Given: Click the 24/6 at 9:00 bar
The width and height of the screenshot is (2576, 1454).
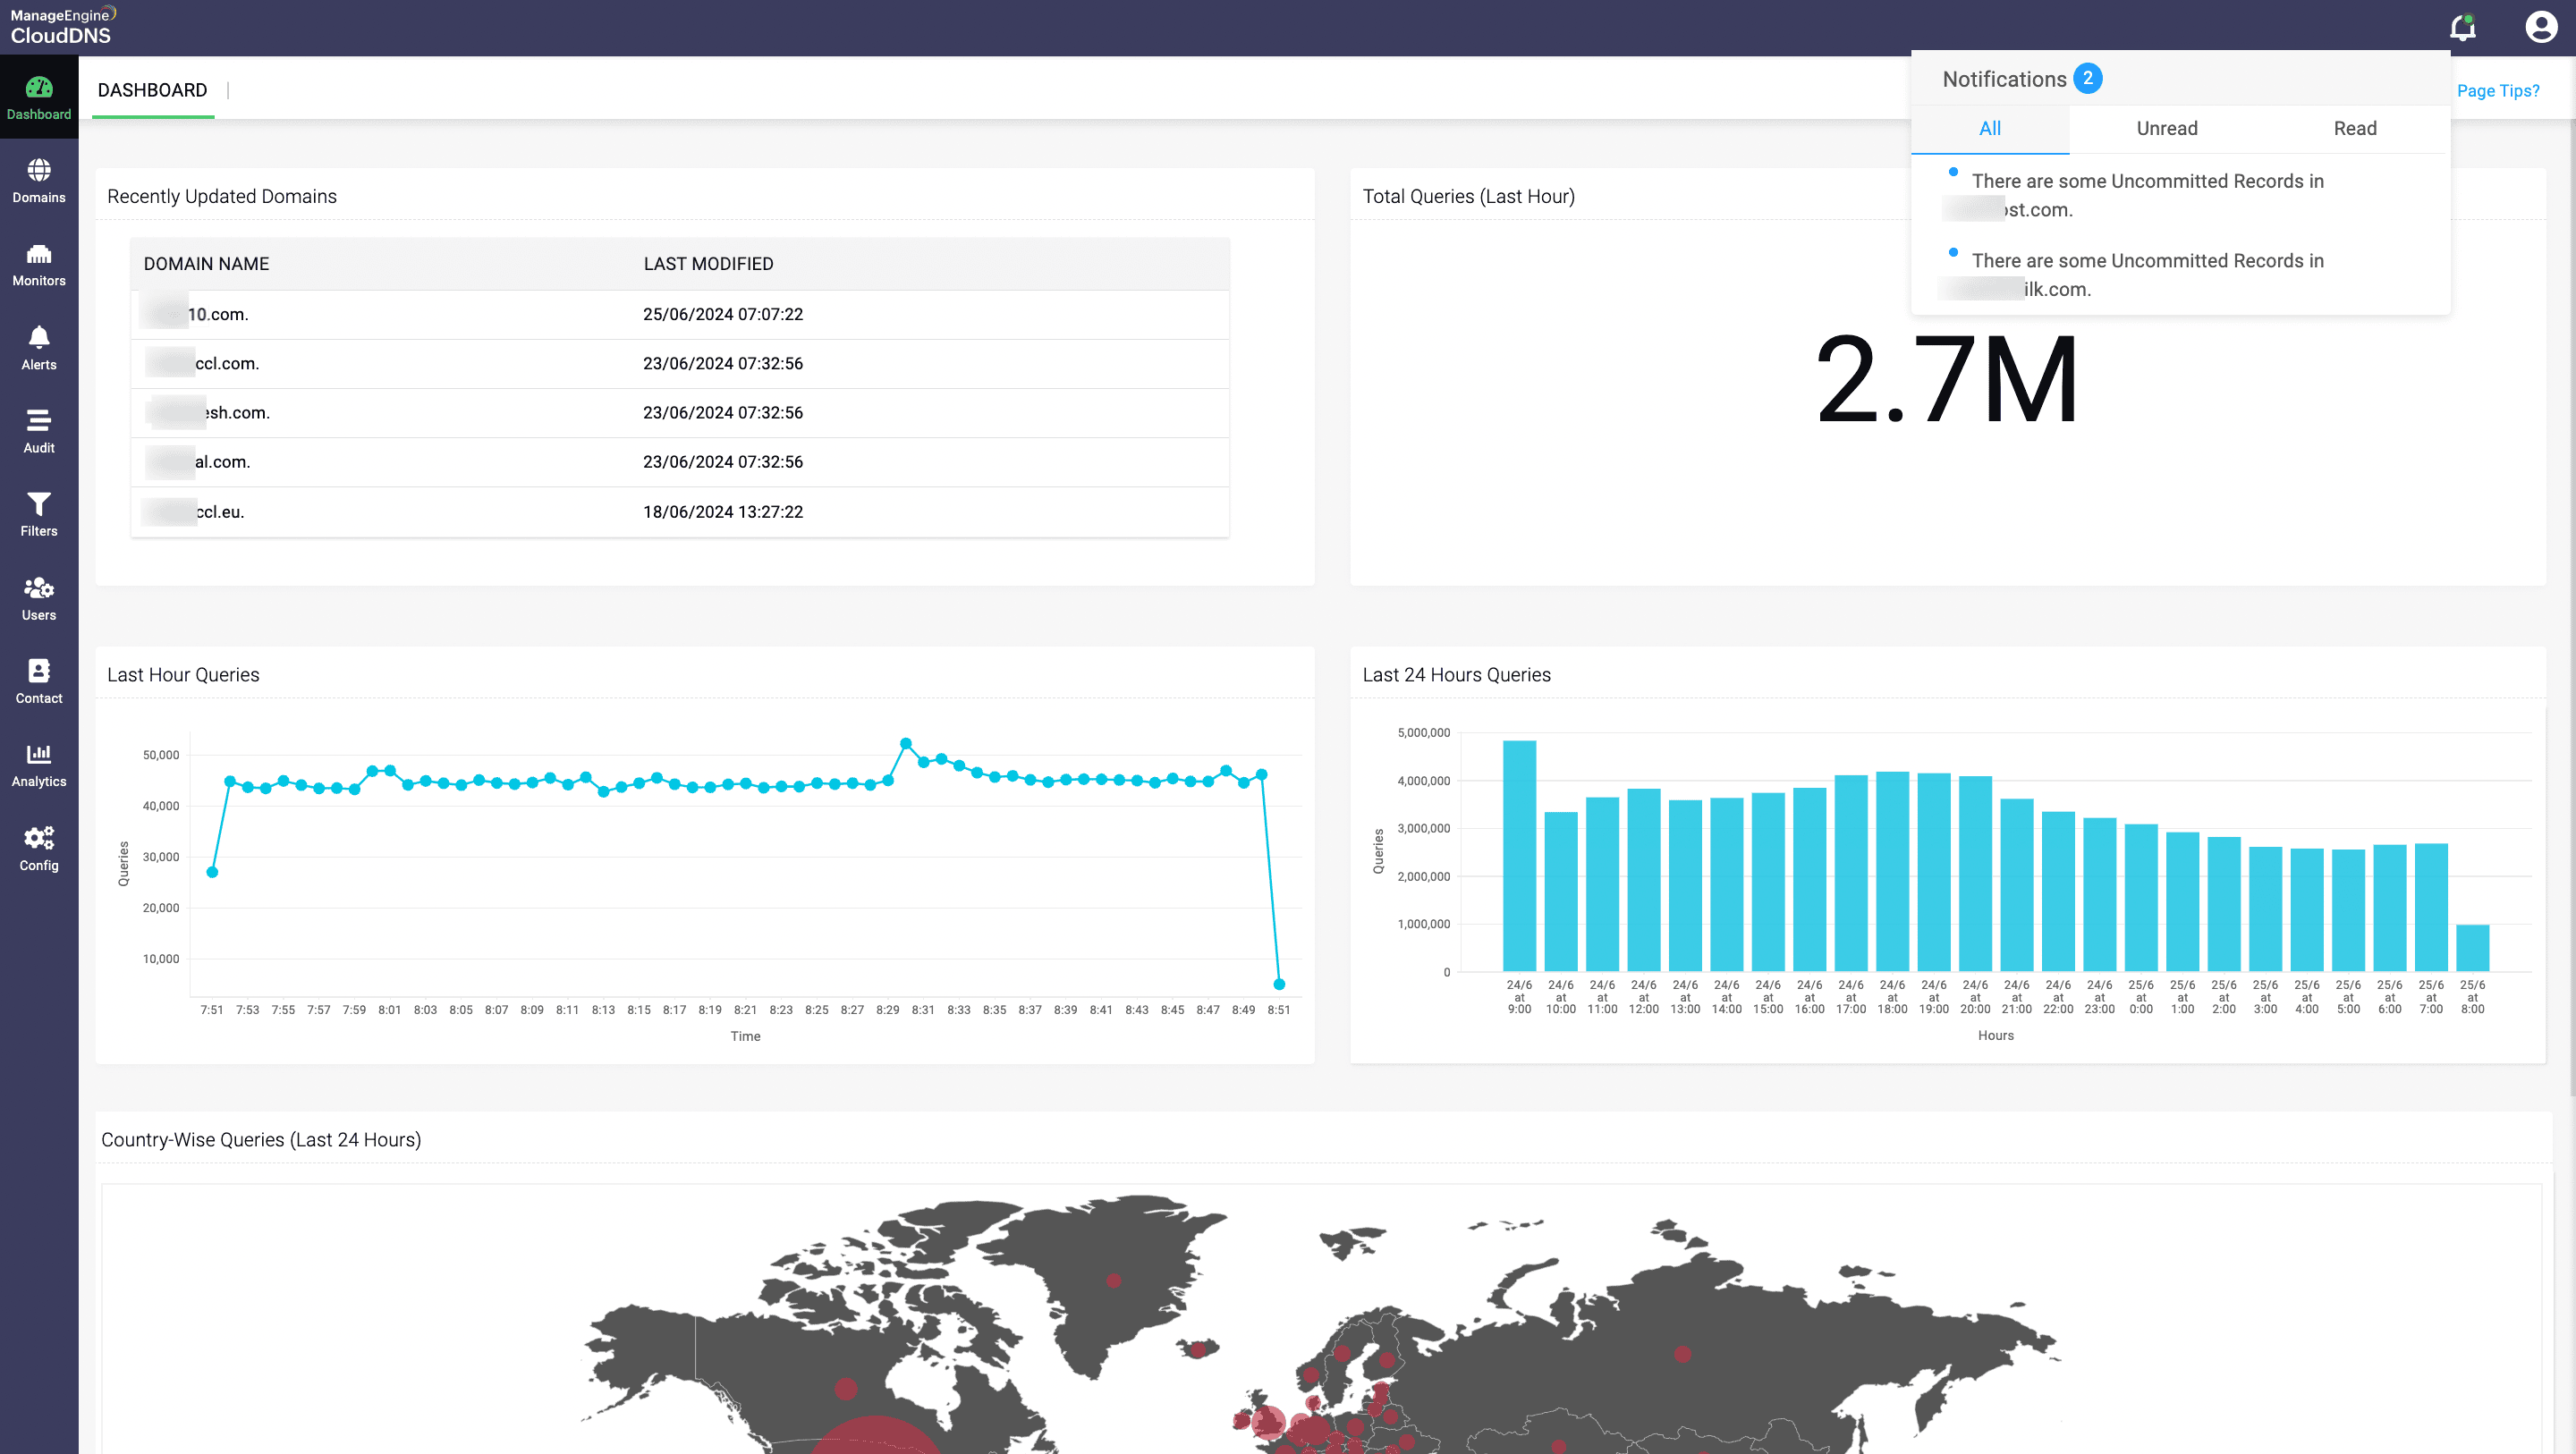Looking at the screenshot, I should tap(1518, 855).
